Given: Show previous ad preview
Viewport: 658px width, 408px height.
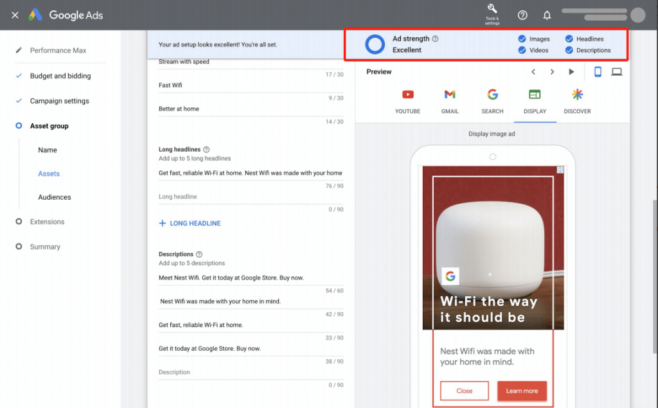Looking at the screenshot, I should (x=533, y=72).
